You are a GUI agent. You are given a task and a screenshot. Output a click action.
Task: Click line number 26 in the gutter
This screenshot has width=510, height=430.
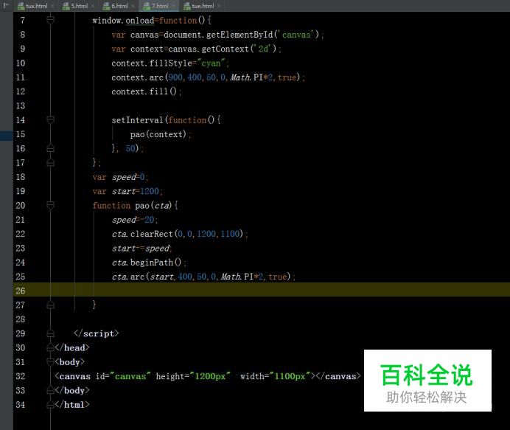[20, 291]
